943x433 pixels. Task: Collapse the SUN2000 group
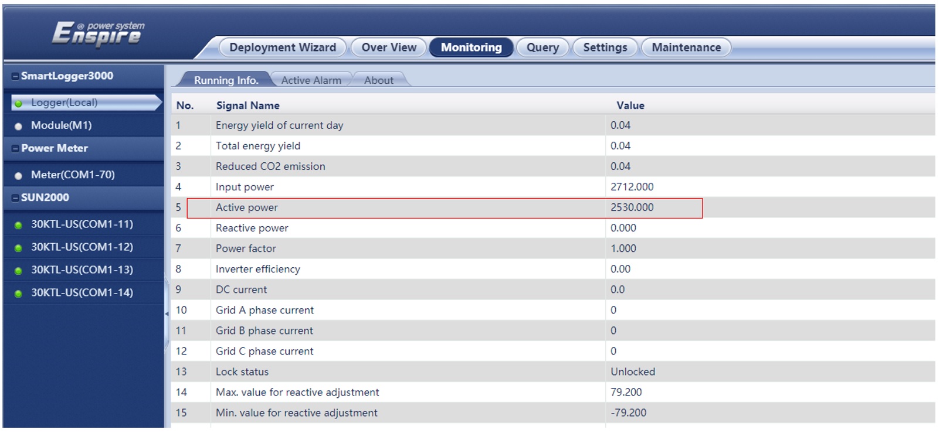tap(15, 198)
